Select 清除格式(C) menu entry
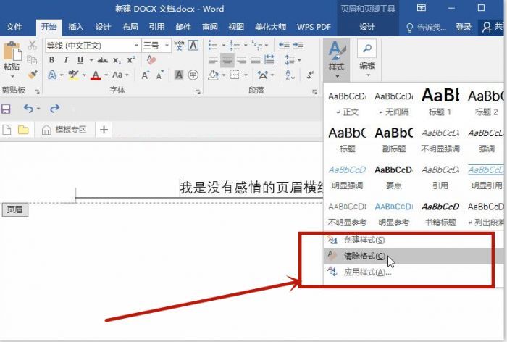This screenshot has height=342, width=507. (414, 256)
